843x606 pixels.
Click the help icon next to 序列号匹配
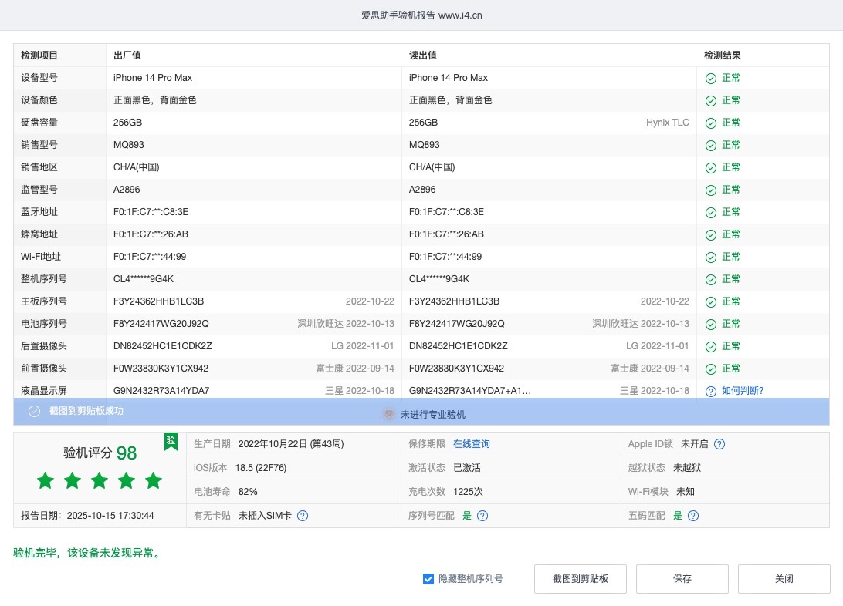click(x=482, y=516)
